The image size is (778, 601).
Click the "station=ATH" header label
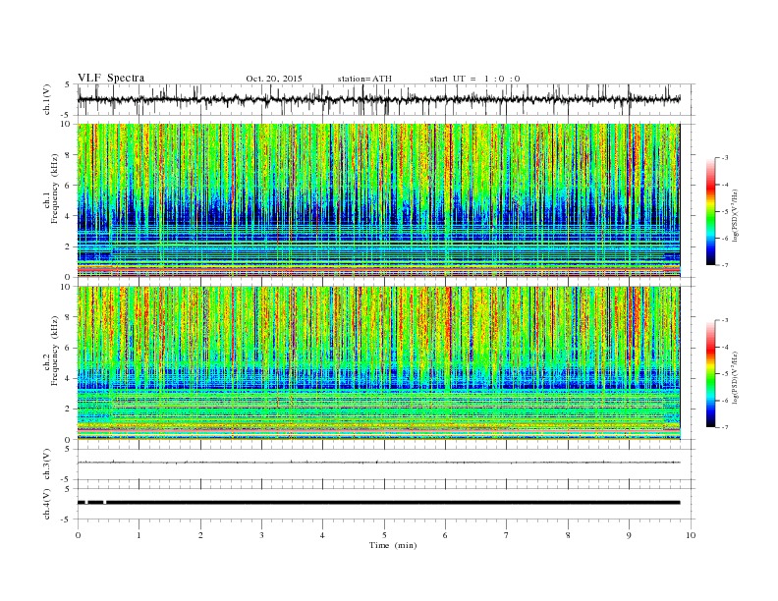[x=364, y=79]
